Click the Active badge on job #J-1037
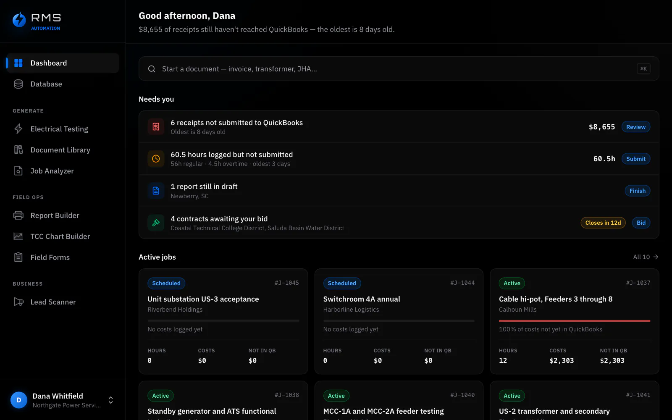 pyautogui.click(x=512, y=283)
